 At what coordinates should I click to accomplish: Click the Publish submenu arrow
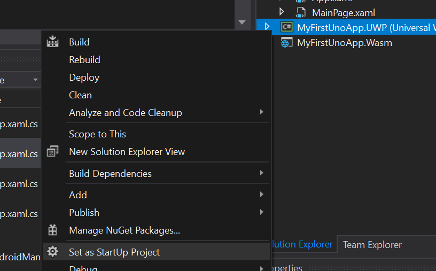pyautogui.click(x=261, y=212)
